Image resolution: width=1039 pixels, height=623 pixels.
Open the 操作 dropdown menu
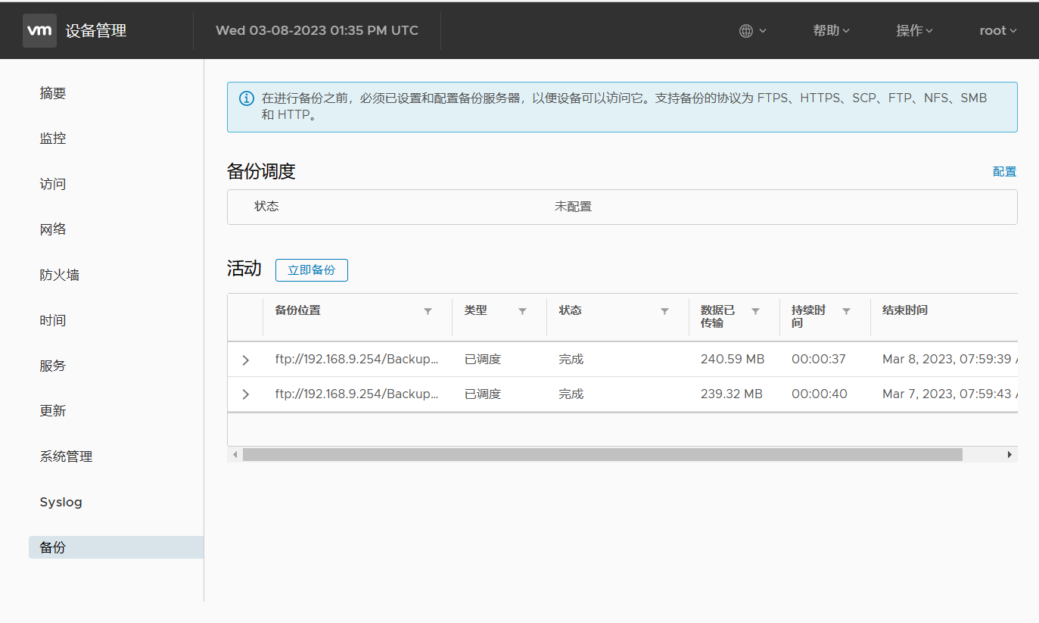914,31
